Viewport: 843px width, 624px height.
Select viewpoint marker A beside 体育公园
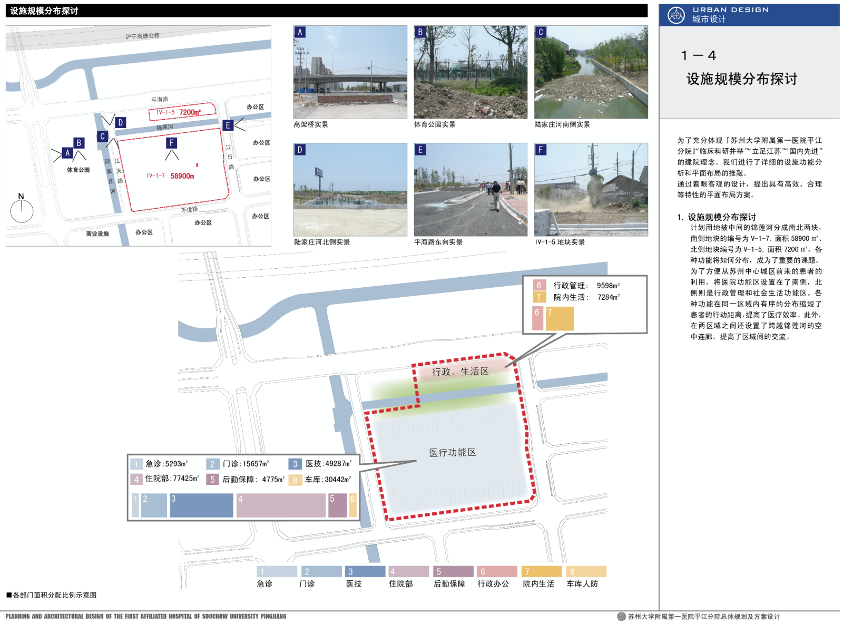67,153
